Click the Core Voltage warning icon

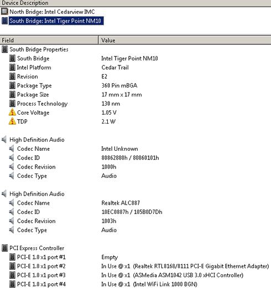coord(12,113)
